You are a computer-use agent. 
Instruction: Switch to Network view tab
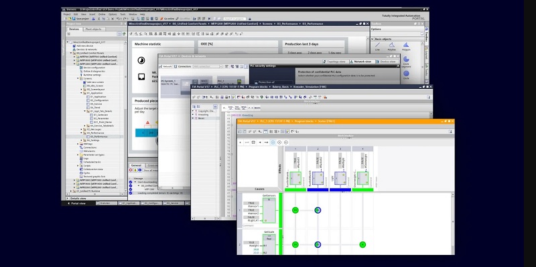tap(362, 62)
